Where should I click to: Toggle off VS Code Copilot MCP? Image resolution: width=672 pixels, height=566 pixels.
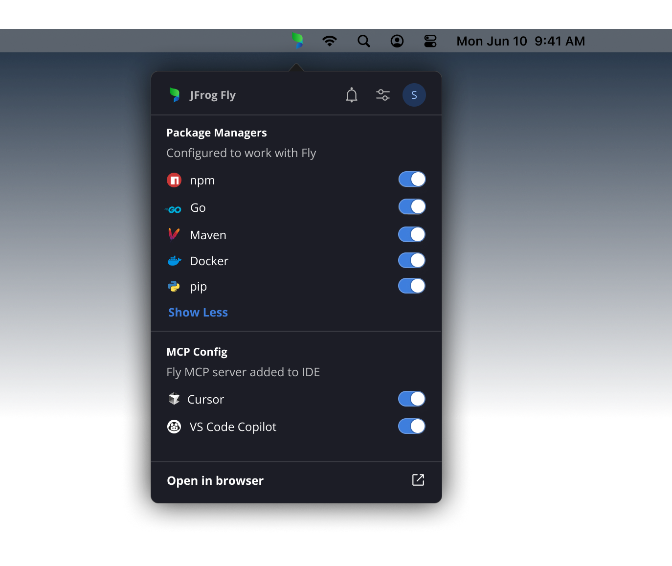point(412,426)
